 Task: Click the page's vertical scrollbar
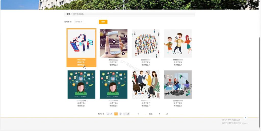[x=260, y=82]
